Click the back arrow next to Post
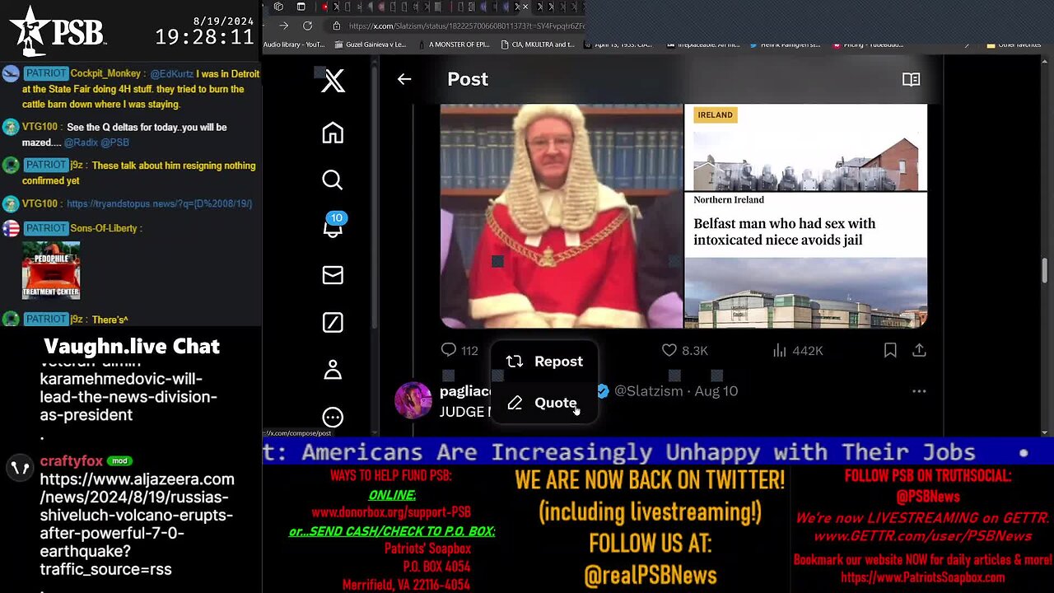The image size is (1054, 593). [x=404, y=79]
